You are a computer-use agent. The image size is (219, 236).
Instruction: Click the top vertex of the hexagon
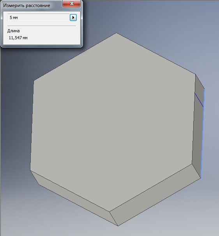coord(116,33)
